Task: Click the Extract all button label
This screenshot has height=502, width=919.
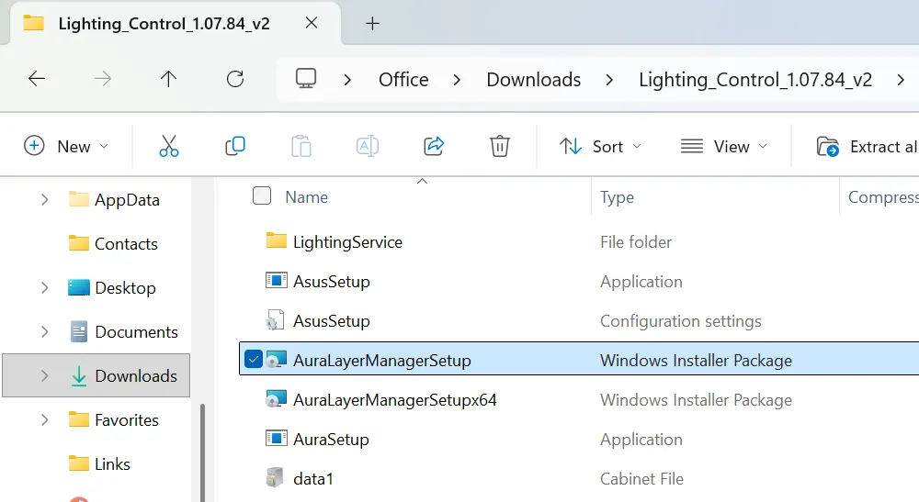Action: click(x=884, y=146)
